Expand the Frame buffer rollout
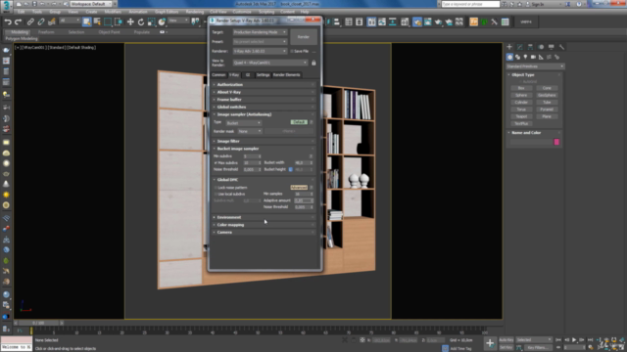 [x=264, y=100]
